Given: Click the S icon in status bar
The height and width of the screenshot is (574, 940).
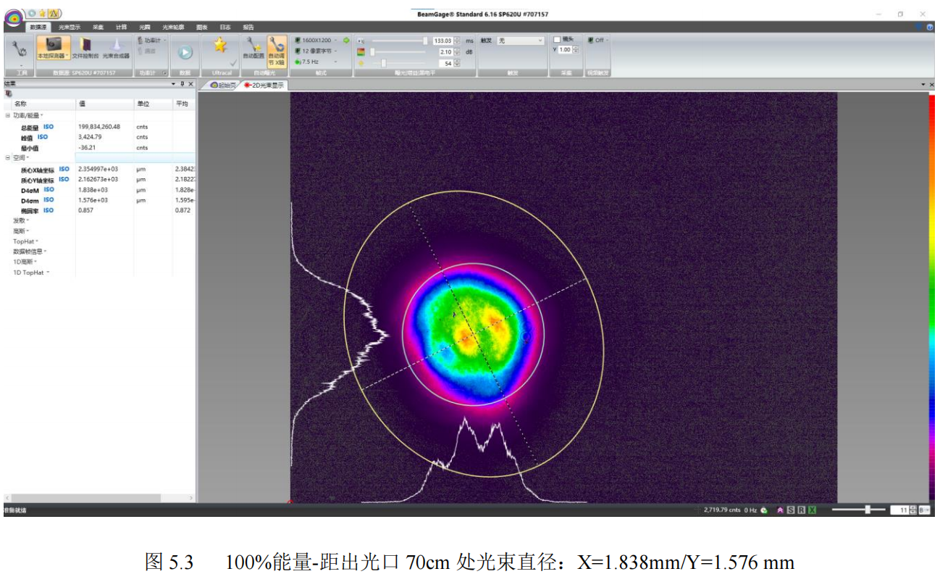Looking at the screenshot, I should (791, 510).
